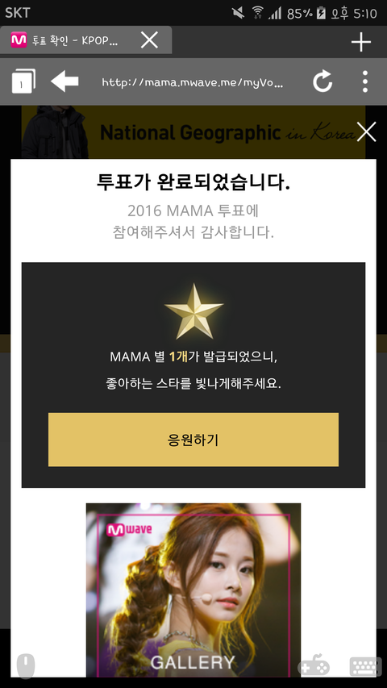
Task: Open the three-dot browser menu
Action: point(364,81)
